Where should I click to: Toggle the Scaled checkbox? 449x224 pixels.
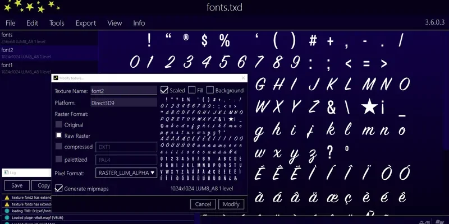(164, 90)
